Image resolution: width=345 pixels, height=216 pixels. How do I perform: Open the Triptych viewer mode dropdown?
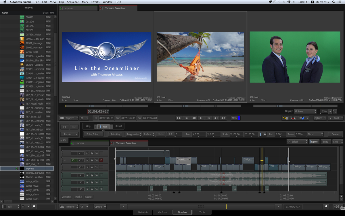point(69,118)
